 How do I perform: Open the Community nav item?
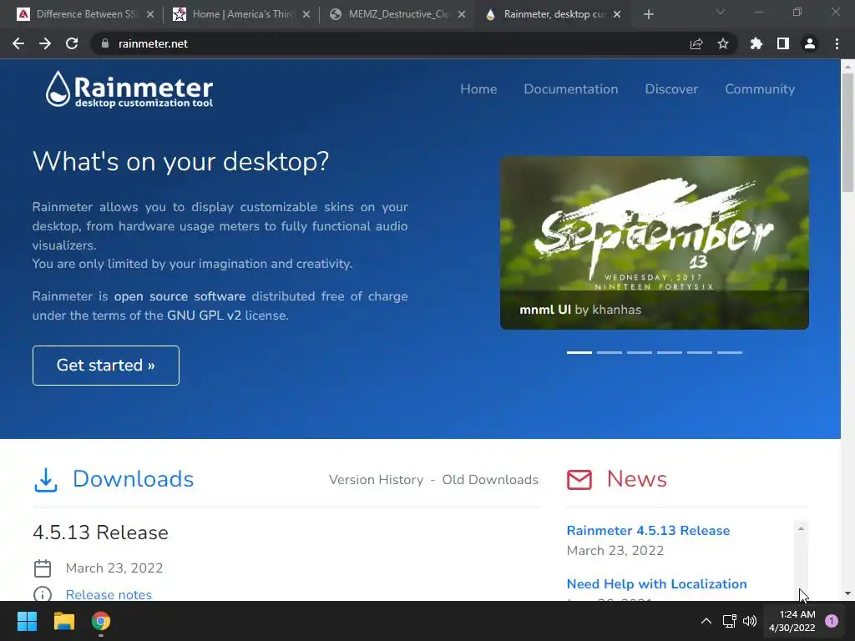[760, 88]
